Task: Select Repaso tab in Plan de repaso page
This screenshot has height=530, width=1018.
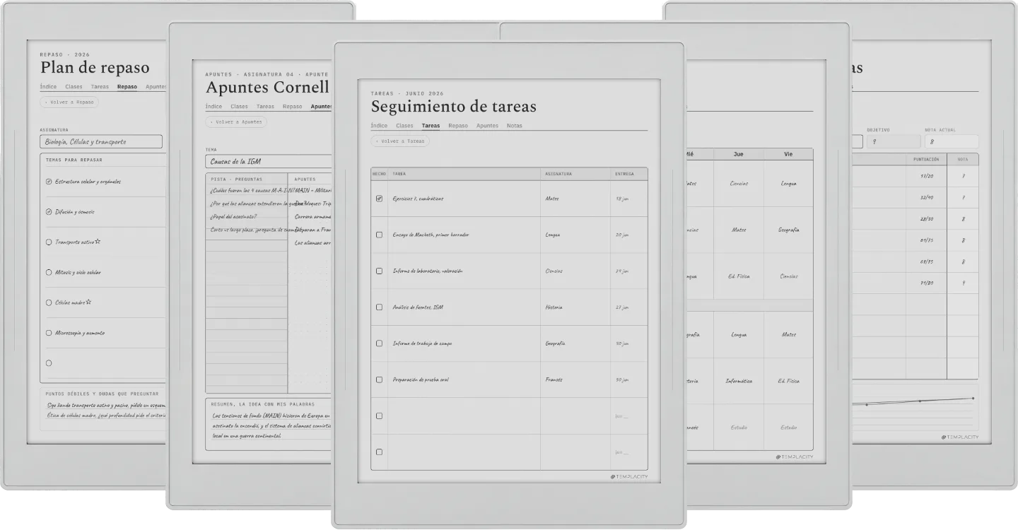Action: 127,87
